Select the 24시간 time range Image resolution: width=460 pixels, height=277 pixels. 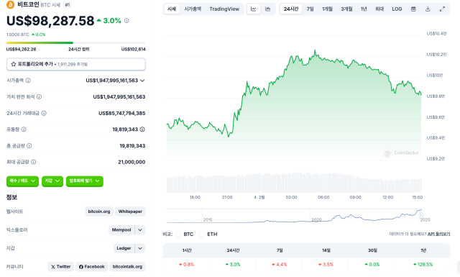[291, 9]
